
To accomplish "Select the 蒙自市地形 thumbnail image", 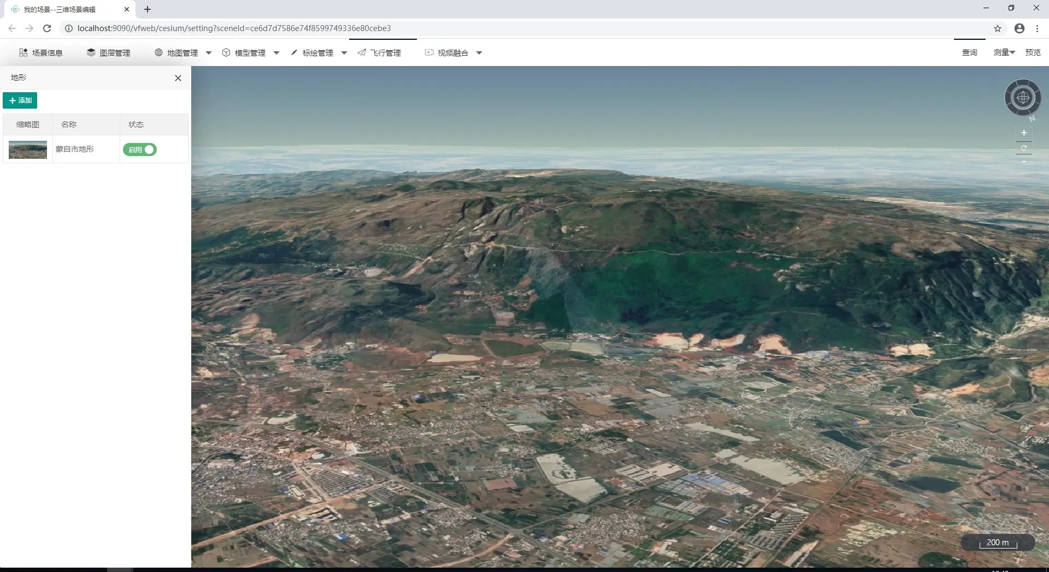I will [28, 150].
